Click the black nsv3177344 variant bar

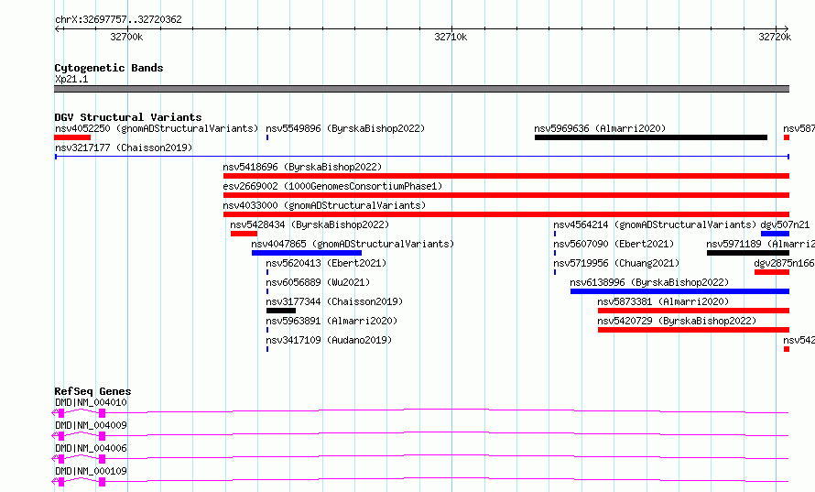pyautogui.click(x=281, y=311)
